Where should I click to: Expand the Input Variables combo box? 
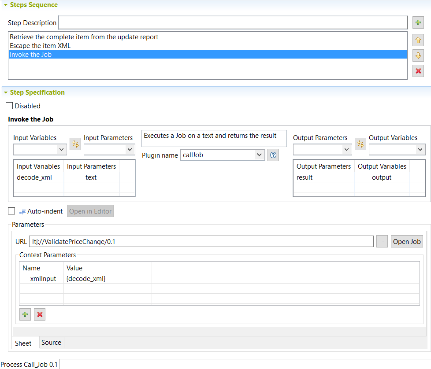[40, 150]
